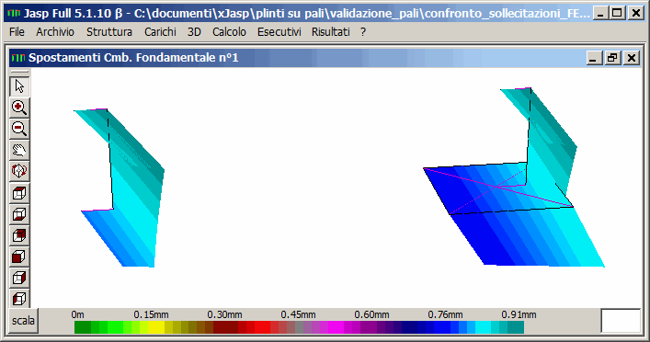
Task: Choose the hand pan tool
Action: tap(19, 150)
